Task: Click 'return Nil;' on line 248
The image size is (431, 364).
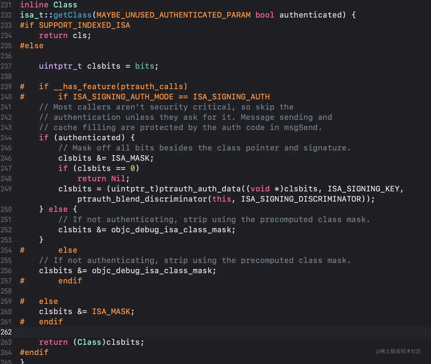Action: click(x=103, y=179)
